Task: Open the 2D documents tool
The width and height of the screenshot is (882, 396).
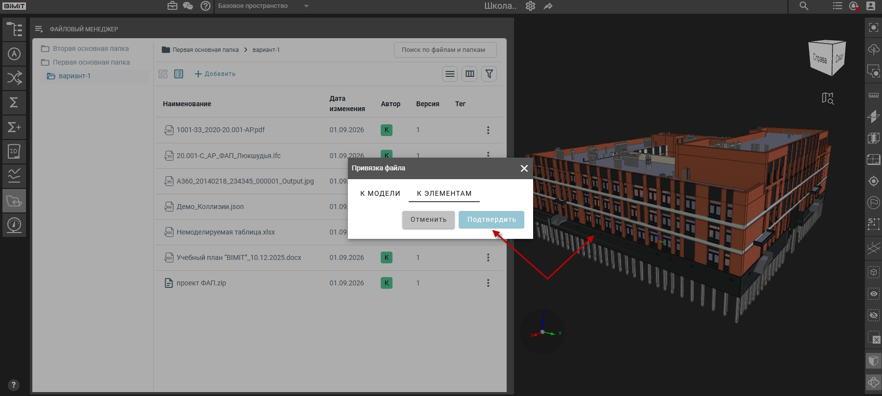Action: (14, 152)
